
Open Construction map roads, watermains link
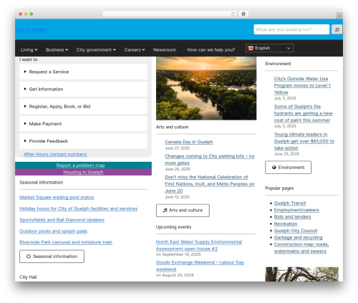click(x=301, y=248)
